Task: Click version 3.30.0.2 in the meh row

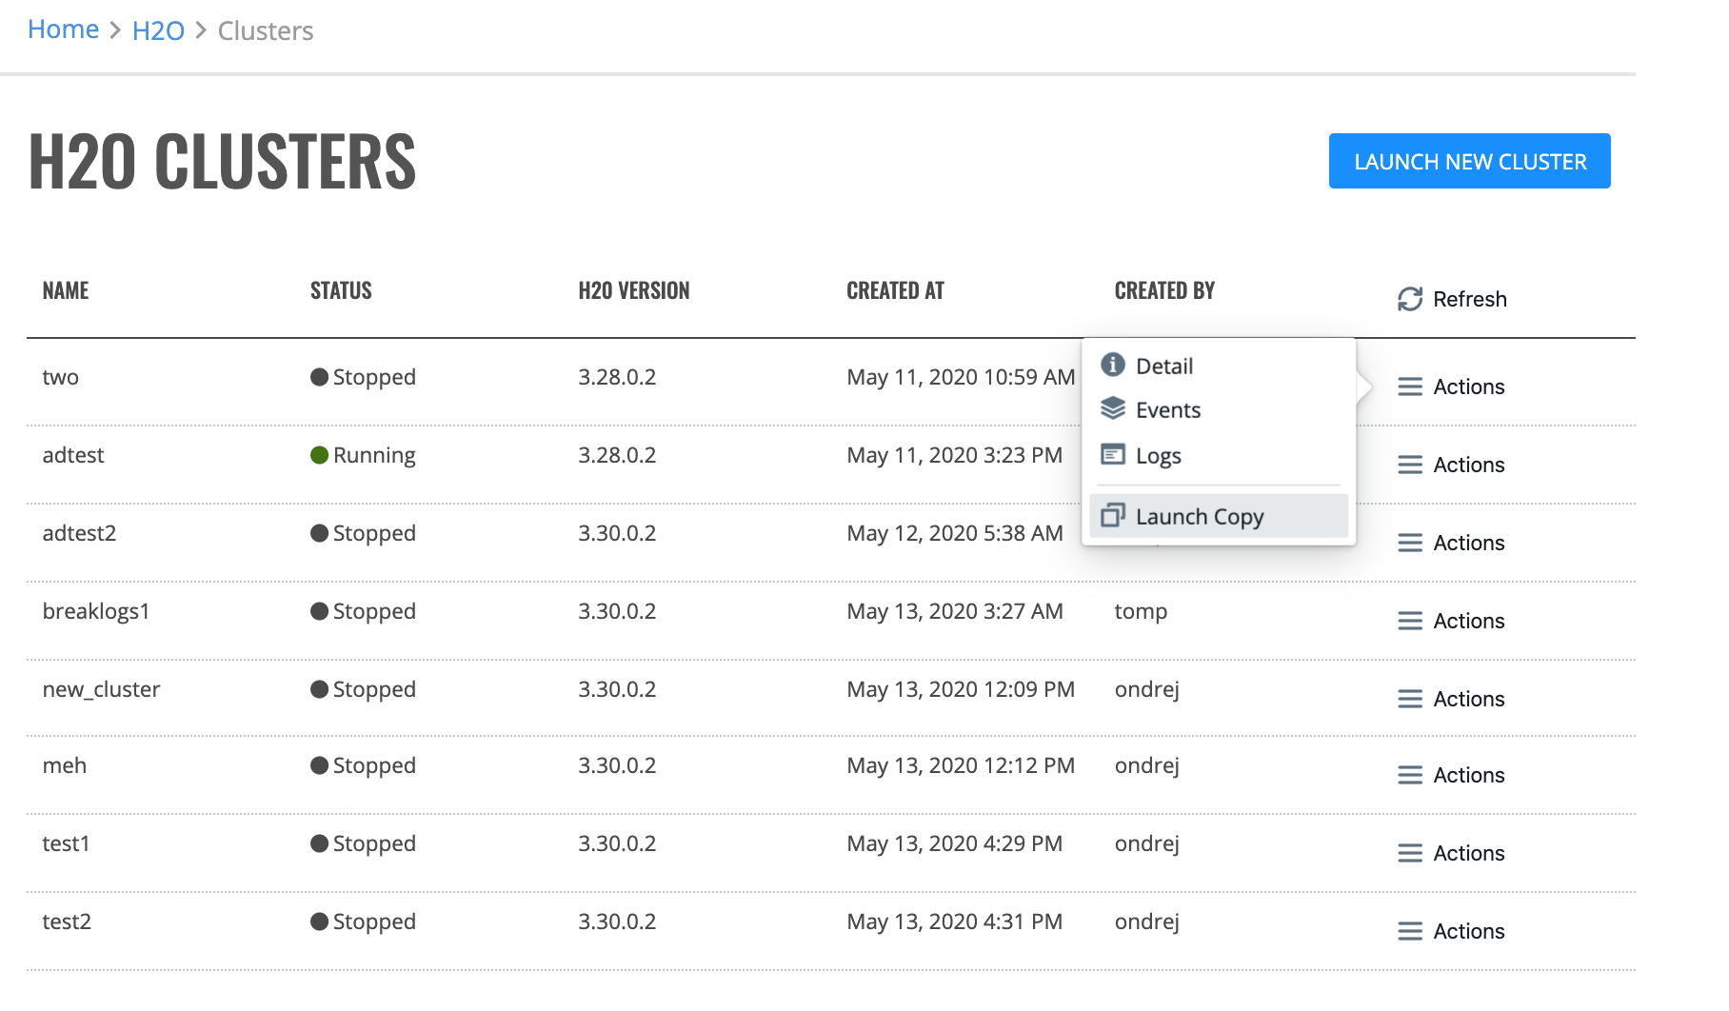Action: click(617, 765)
